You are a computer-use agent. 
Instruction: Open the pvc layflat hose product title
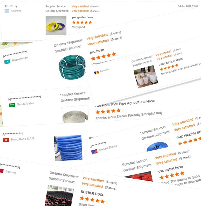point(170,169)
